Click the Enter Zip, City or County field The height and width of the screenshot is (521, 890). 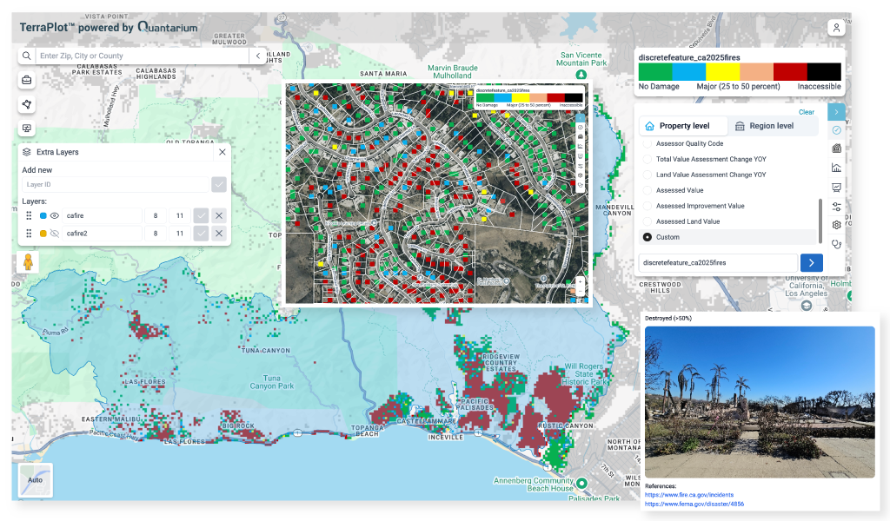click(x=143, y=56)
